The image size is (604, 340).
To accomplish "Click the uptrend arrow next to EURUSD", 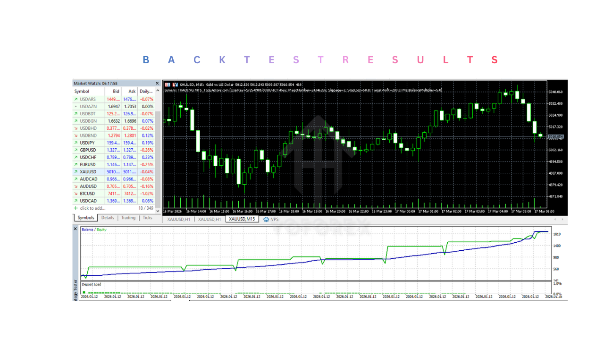I will coord(76,164).
